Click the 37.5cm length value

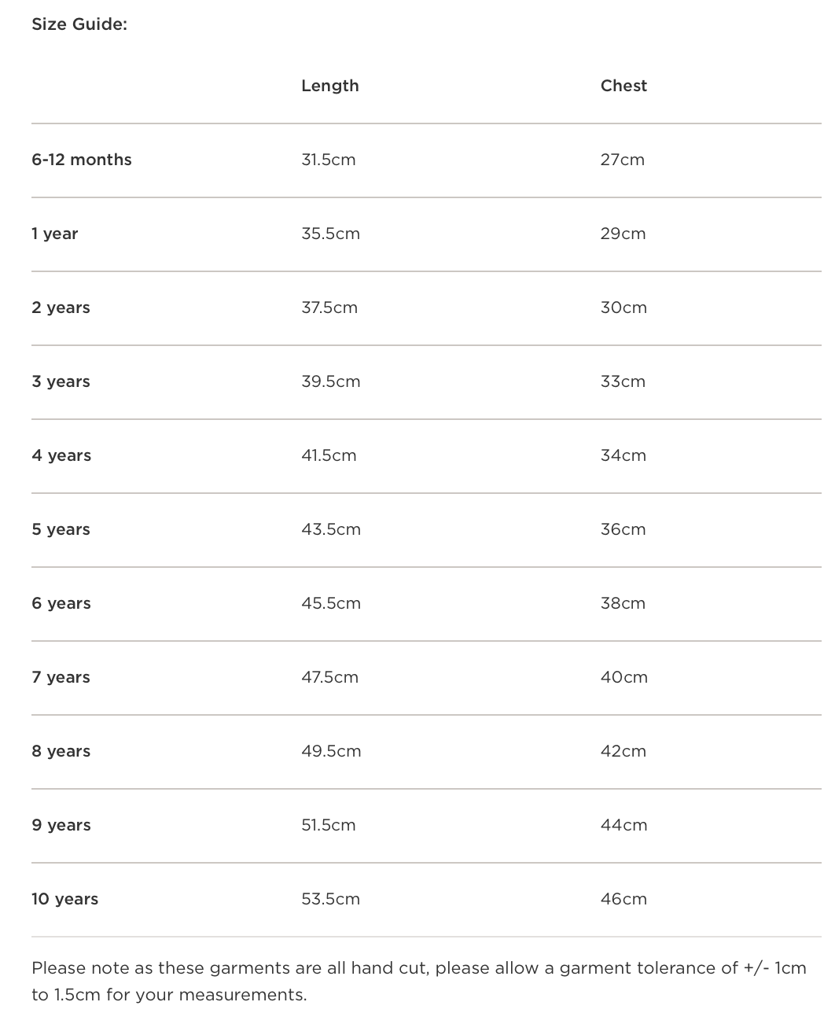click(x=329, y=308)
